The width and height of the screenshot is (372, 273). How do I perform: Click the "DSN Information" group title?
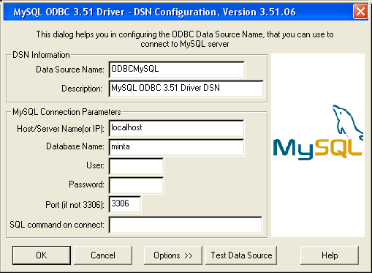pos(41,55)
